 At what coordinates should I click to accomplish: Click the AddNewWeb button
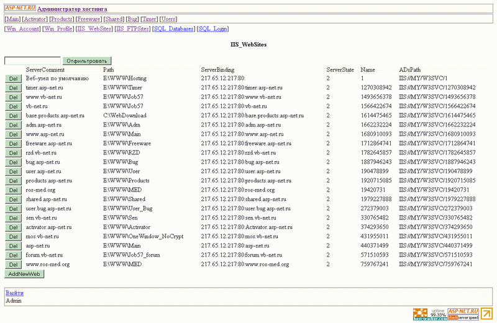(x=24, y=274)
